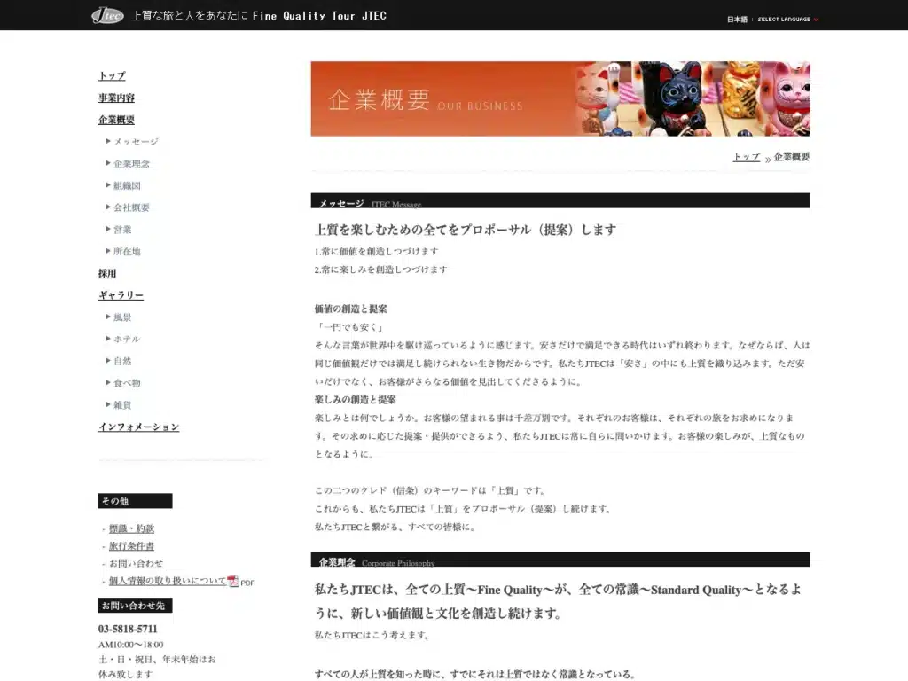Open the お問い合わせ link under その他

click(x=136, y=563)
